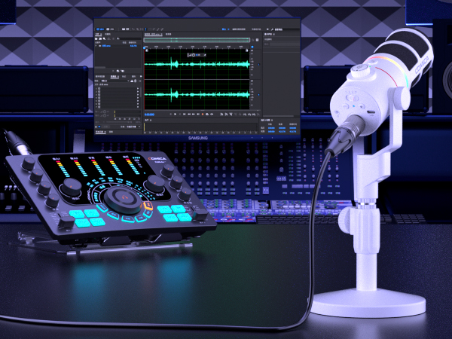
Task: Switch to the Mixer tab beside Editor
Action: tap(168, 34)
